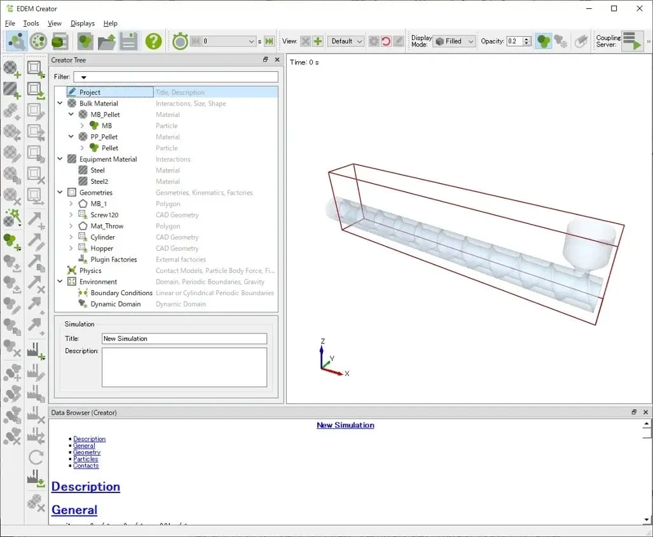The image size is (653, 537).
Task: Click the circular refresh arrow icon
Action: [36, 457]
